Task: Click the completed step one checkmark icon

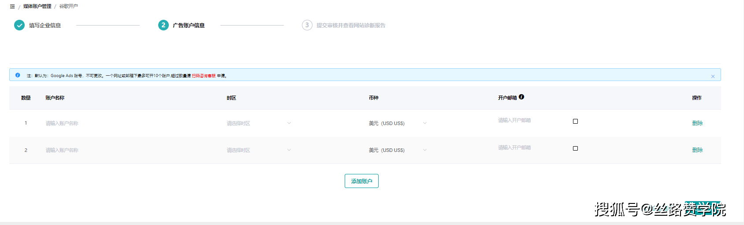Action: [x=19, y=25]
